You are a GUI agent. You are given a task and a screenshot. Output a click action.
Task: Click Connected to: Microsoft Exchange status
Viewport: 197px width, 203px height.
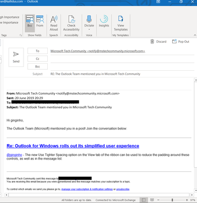(115, 200)
